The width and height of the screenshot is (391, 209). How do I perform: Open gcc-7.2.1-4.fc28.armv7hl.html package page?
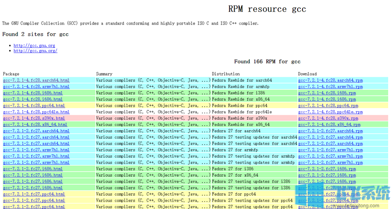tap(36, 87)
